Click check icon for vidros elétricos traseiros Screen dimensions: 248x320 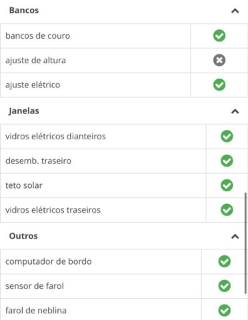[x=227, y=210]
